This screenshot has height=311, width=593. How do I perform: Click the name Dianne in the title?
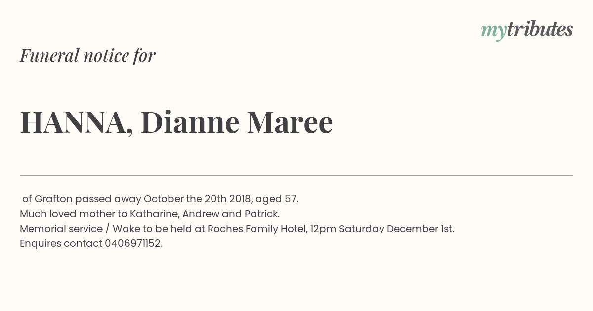tap(190, 122)
